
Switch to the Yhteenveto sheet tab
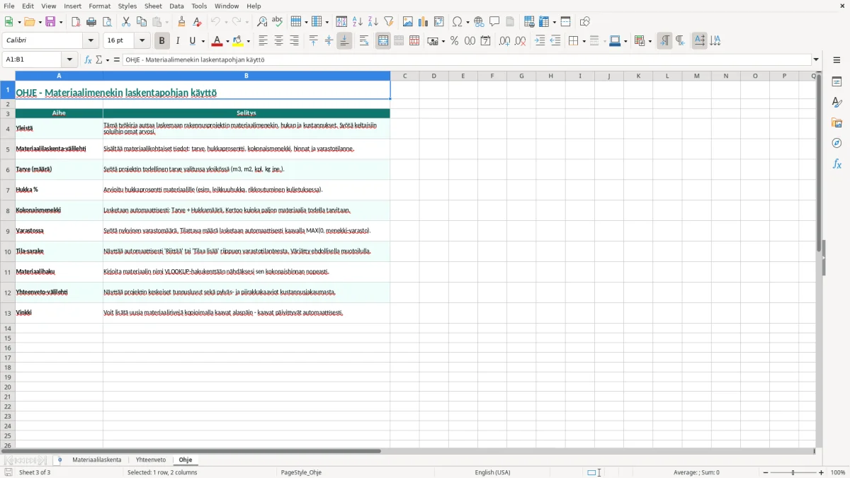151,460
